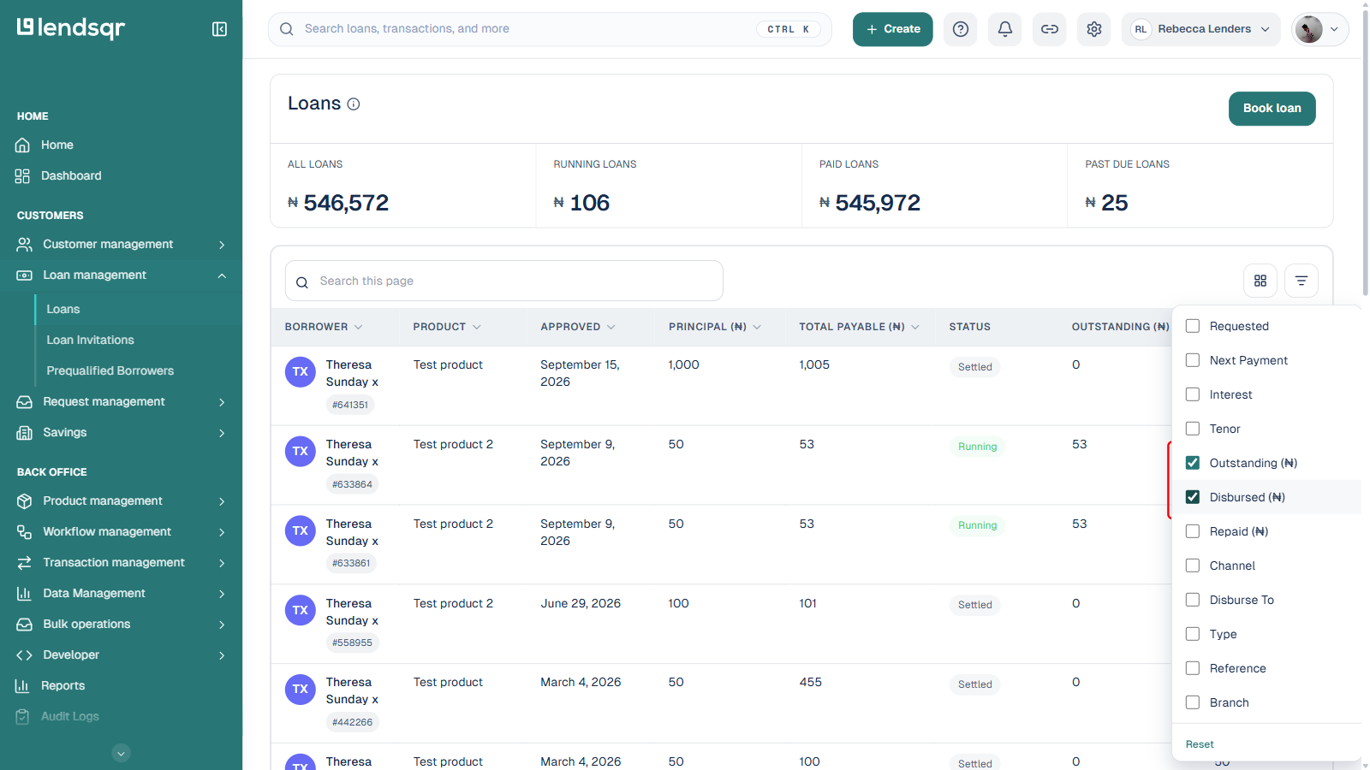The width and height of the screenshot is (1370, 770).
Task: Check the Next Payment column
Action: (x=1193, y=360)
